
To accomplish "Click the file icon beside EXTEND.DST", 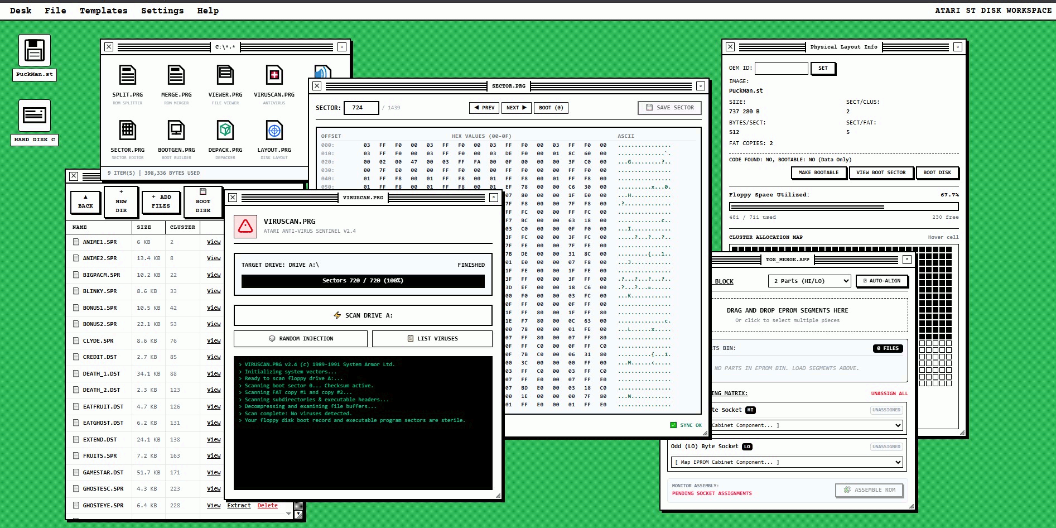I will (x=76, y=439).
